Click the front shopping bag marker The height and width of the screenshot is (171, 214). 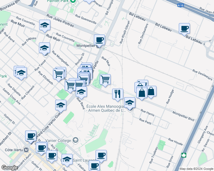point(142,93)
